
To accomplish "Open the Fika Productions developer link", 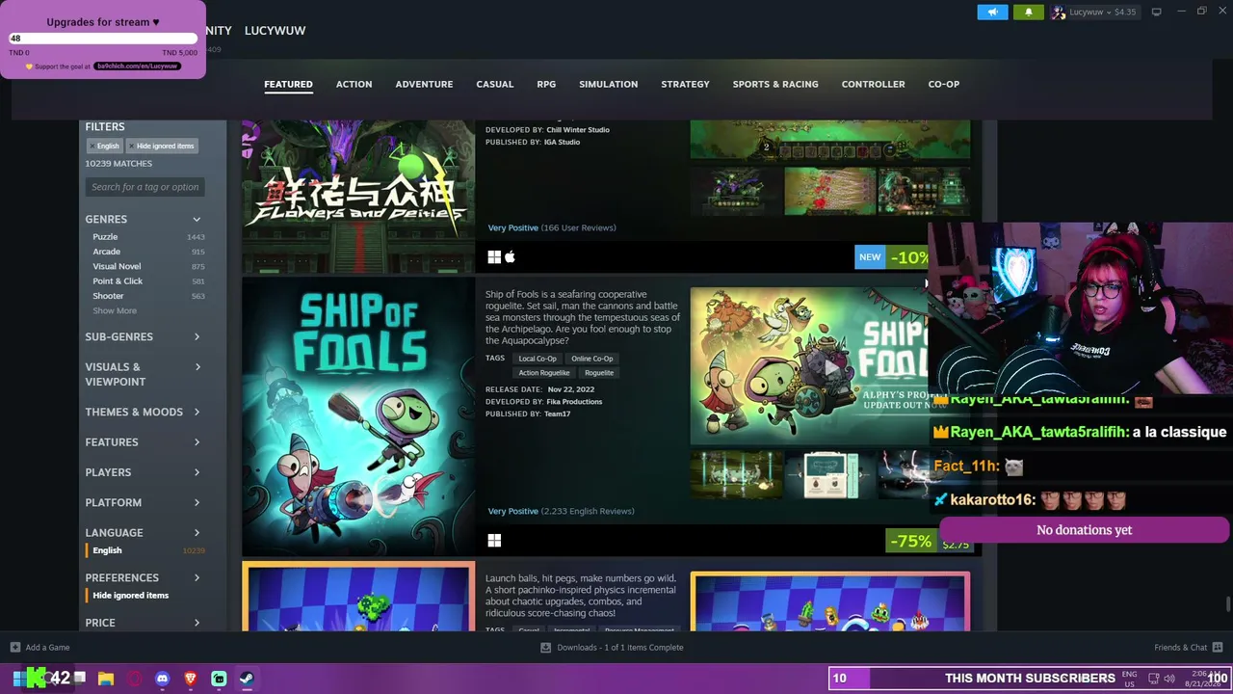I will tap(574, 402).
